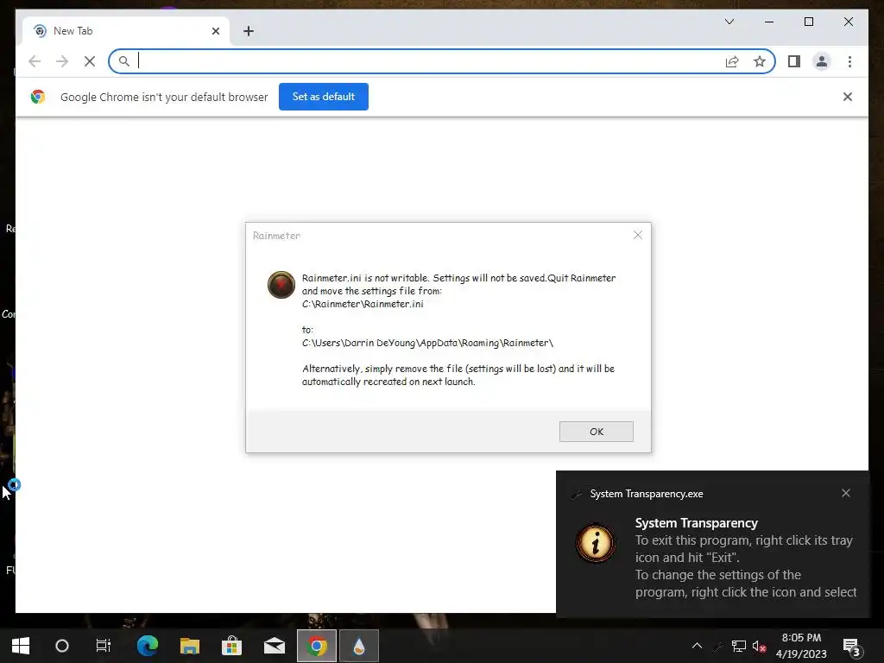Click the System Transparency tray icon
884x663 pixels.
point(718,646)
